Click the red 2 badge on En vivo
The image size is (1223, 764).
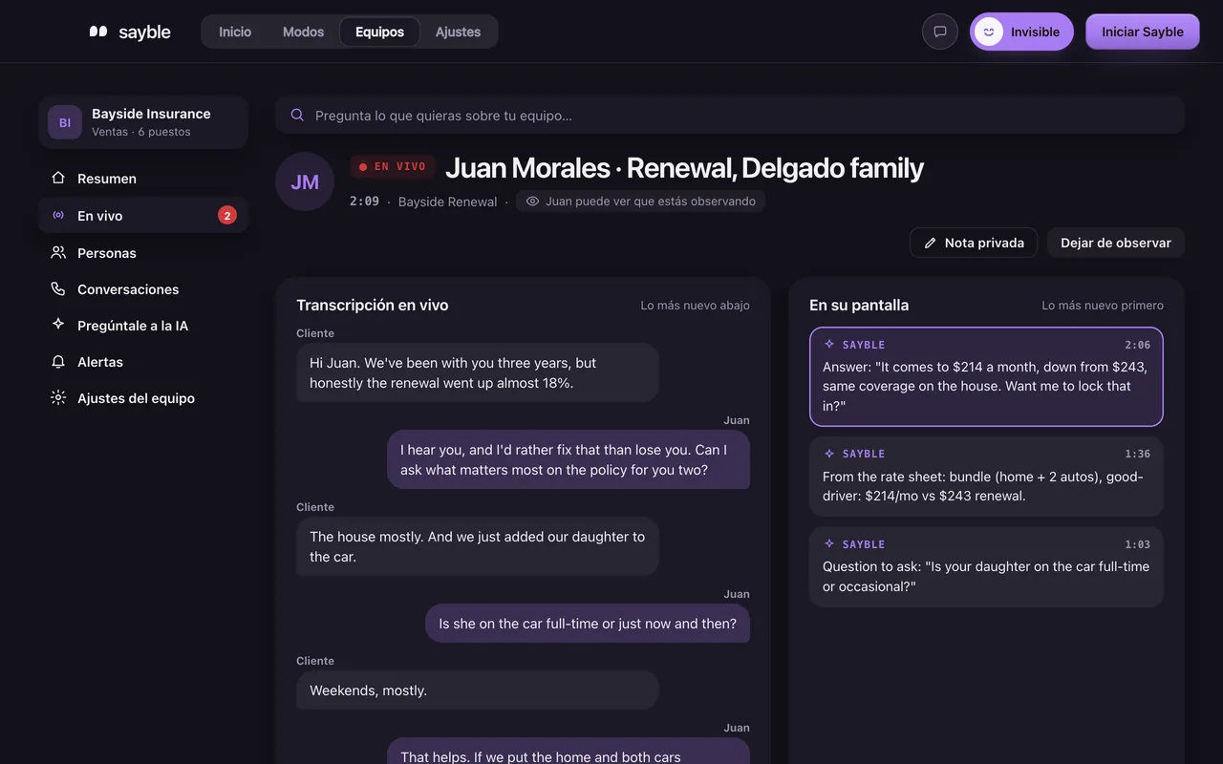point(227,216)
